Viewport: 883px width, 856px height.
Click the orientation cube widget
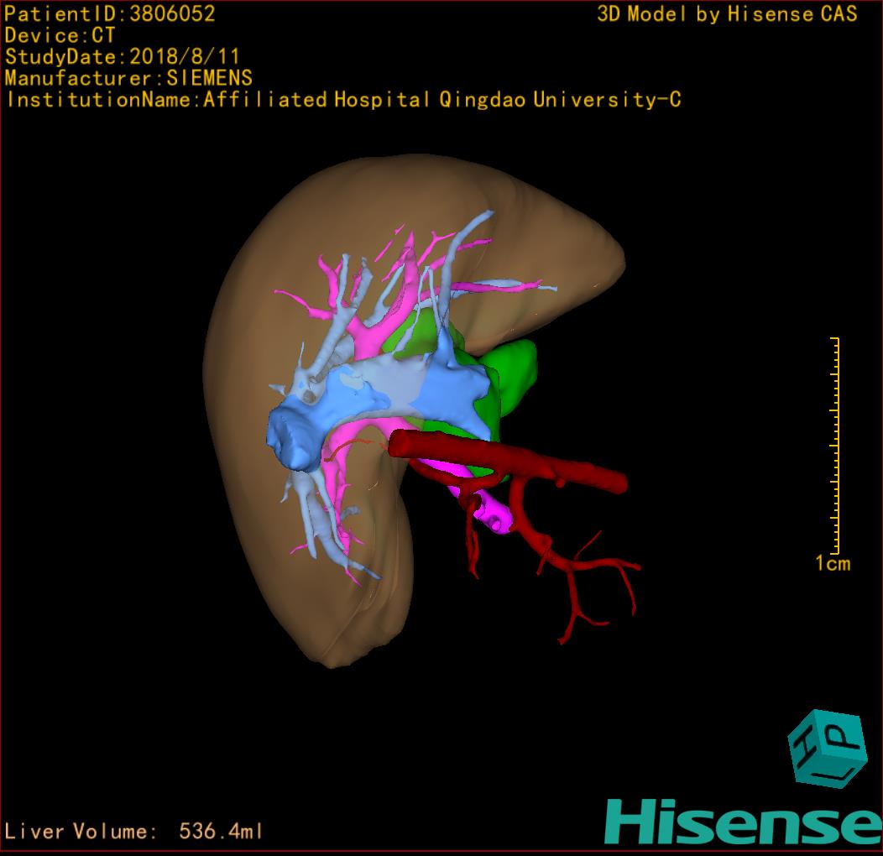pos(827,749)
